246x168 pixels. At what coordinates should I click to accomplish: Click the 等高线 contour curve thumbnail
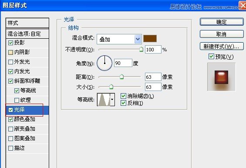coord(104,100)
